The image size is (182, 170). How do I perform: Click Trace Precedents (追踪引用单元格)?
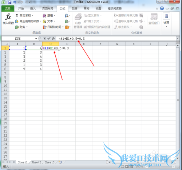(126, 15)
